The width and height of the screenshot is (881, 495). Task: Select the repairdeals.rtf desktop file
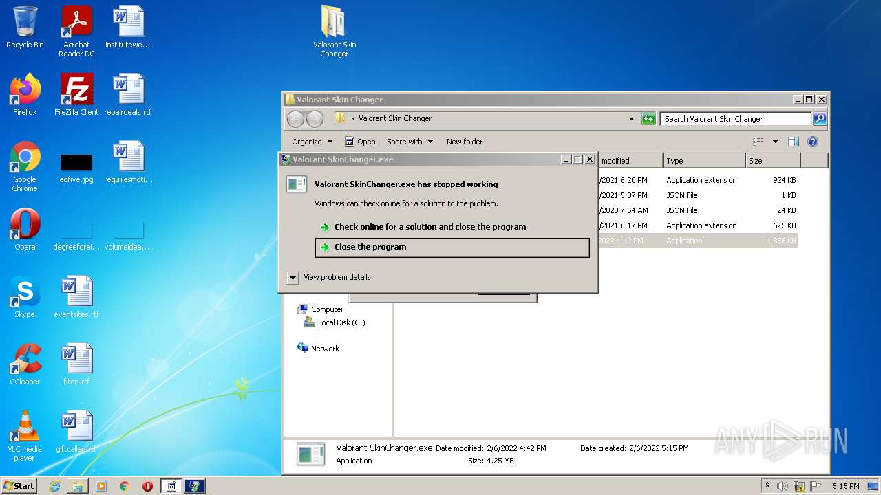tap(128, 94)
